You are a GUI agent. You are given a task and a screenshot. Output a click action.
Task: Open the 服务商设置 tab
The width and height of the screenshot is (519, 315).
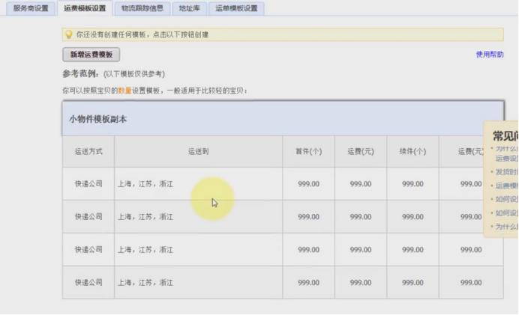(31, 8)
